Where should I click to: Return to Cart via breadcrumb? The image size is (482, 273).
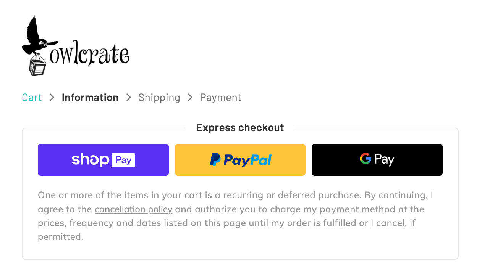pos(32,97)
